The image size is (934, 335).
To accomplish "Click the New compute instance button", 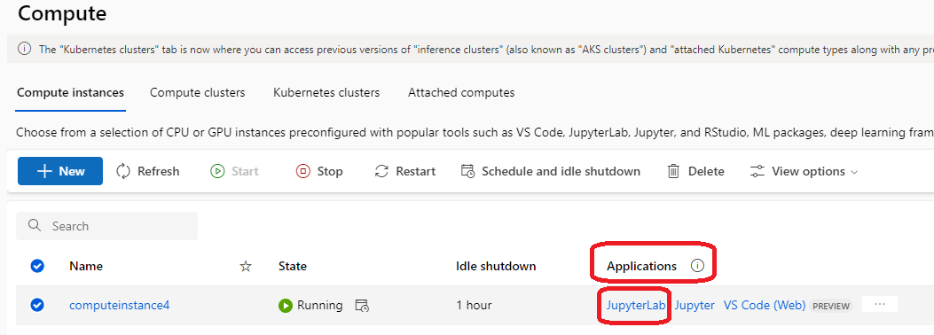I will pos(60,171).
